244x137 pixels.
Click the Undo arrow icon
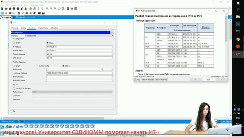tap(39, 9)
